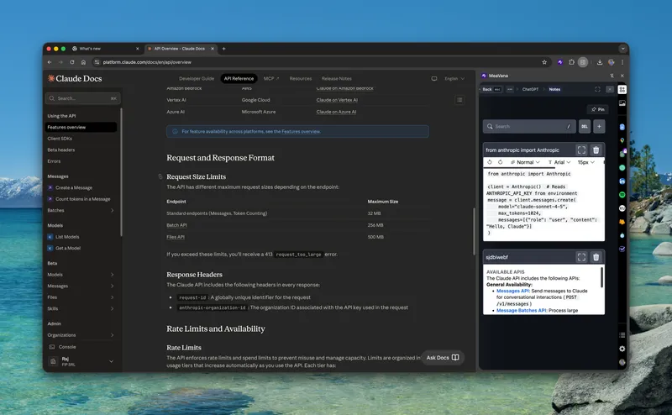Open the Features overview link in info banner
Viewport: 672px width, 415px height.
pyautogui.click(x=301, y=132)
